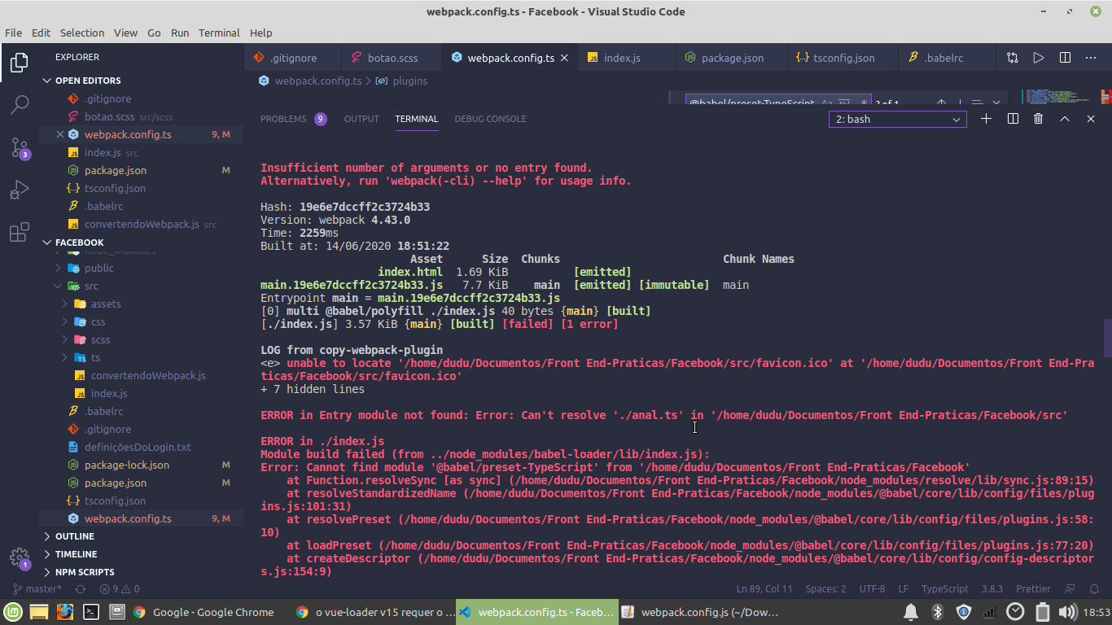The image size is (1112, 625).
Task: Open editor More Actions ellipsis menu
Action: pos(1091,58)
